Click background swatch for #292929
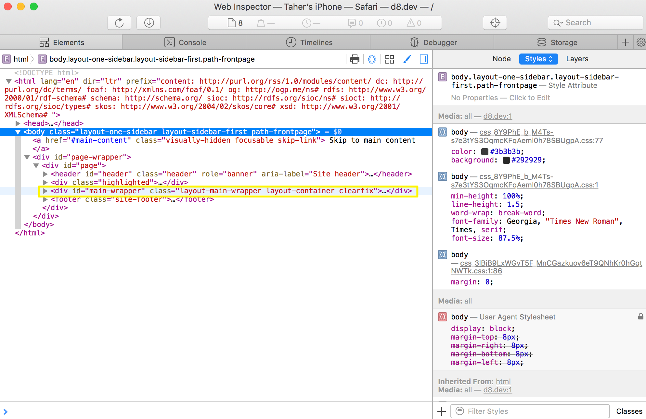This screenshot has width=646, height=419. click(506, 160)
